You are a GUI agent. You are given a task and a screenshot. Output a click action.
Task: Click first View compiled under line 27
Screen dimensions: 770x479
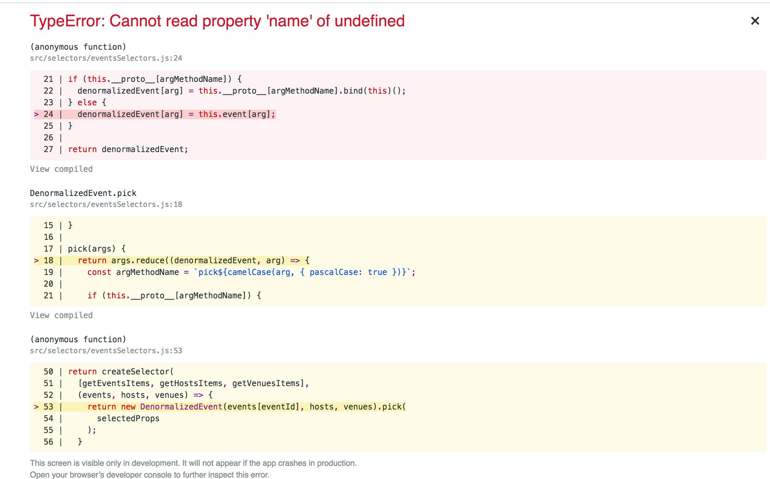61,169
